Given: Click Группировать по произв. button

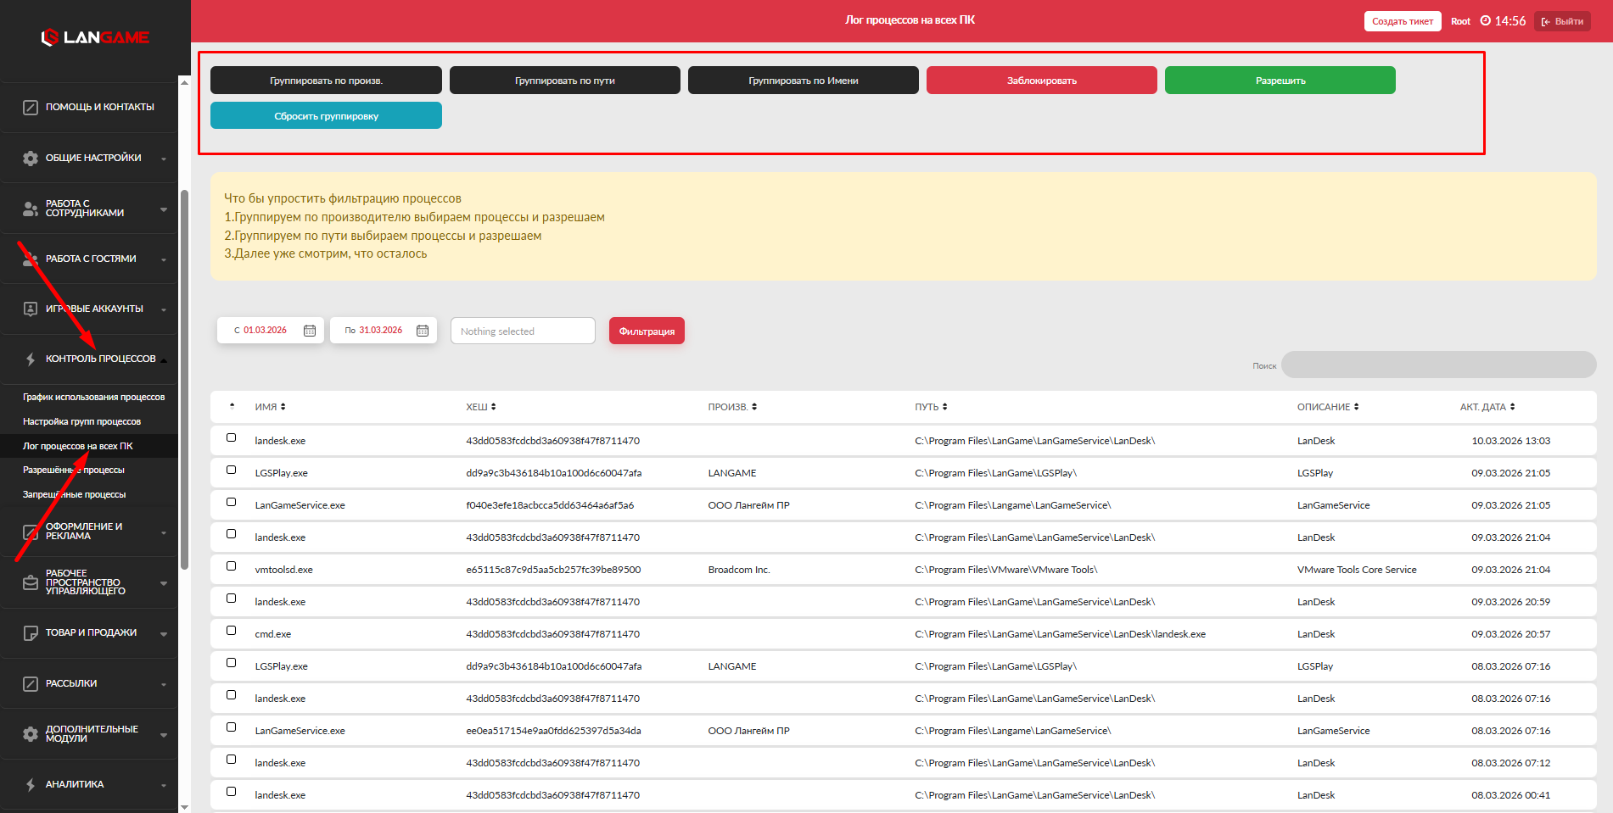Looking at the screenshot, I should (x=326, y=81).
